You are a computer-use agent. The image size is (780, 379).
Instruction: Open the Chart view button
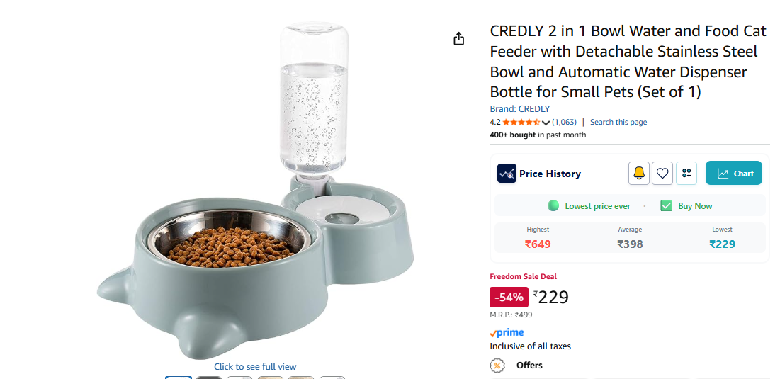click(x=734, y=174)
